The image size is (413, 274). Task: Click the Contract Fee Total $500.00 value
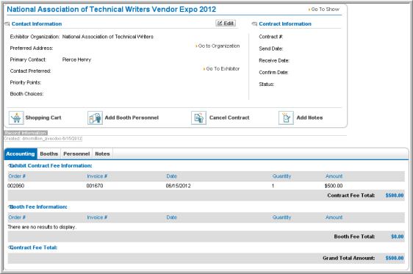tap(395, 195)
